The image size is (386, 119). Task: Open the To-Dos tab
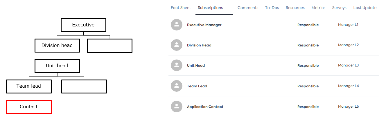(272, 8)
